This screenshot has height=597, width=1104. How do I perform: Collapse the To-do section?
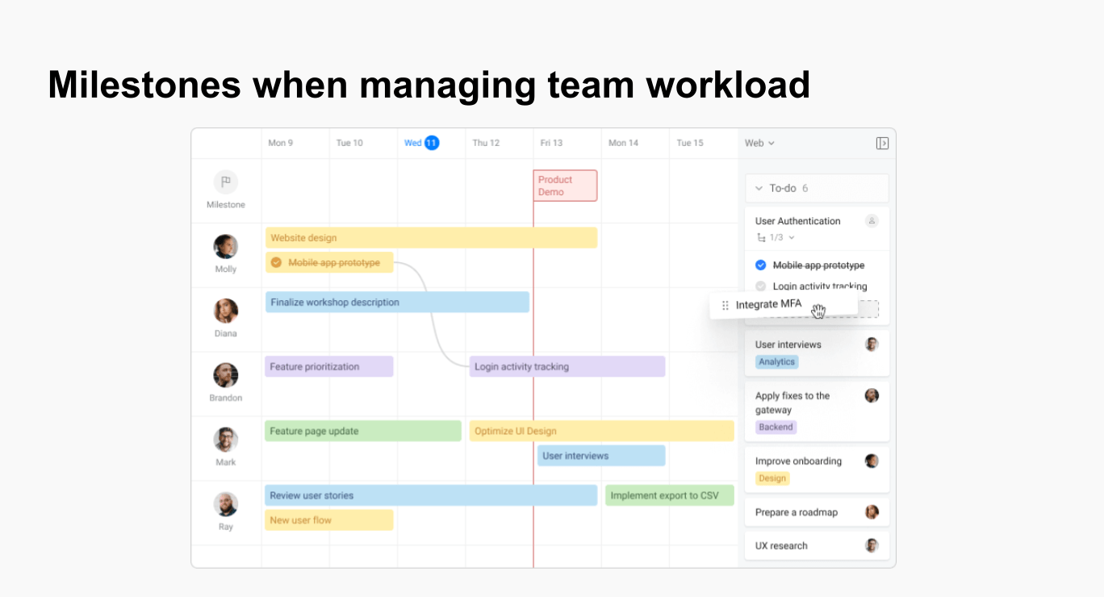(x=759, y=188)
